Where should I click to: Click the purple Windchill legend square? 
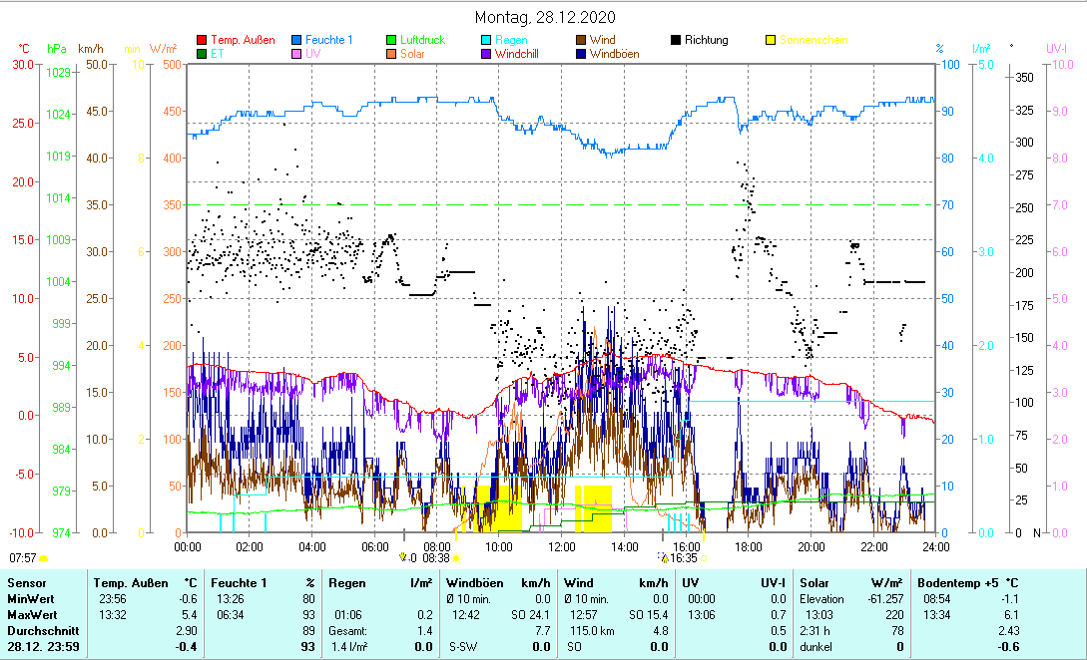[x=486, y=54]
